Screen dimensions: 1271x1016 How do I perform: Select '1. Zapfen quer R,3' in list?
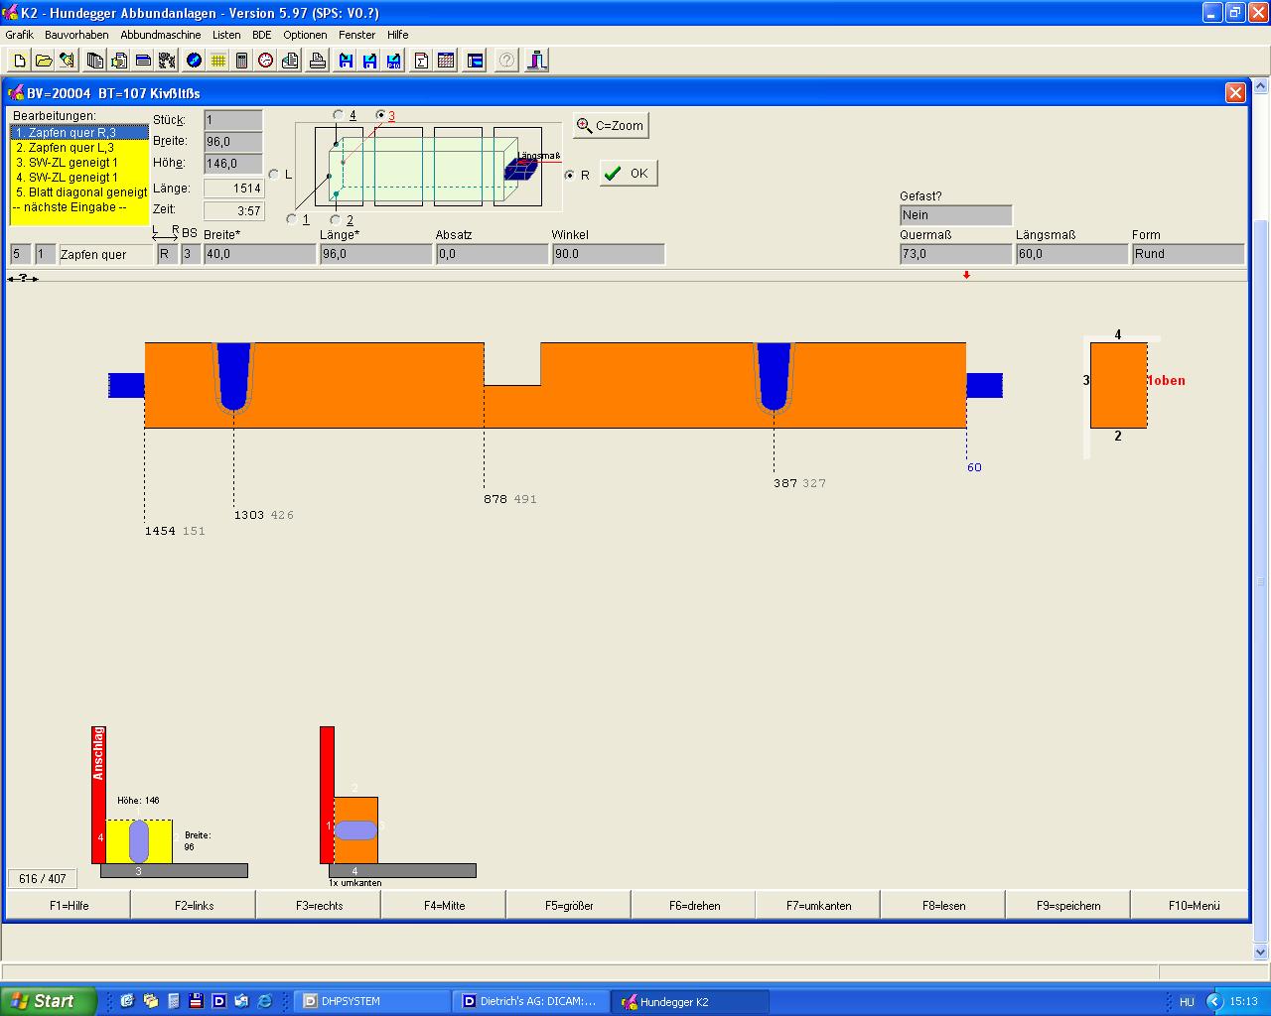click(x=79, y=133)
